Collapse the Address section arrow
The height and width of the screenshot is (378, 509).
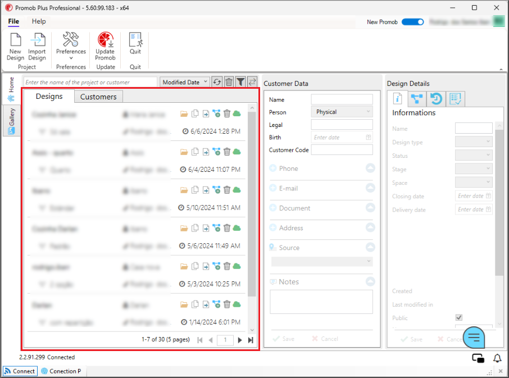(x=370, y=227)
